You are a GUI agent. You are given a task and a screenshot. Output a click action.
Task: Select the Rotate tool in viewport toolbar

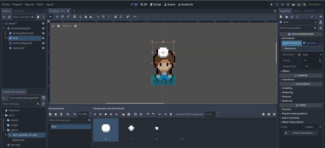point(63,17)
